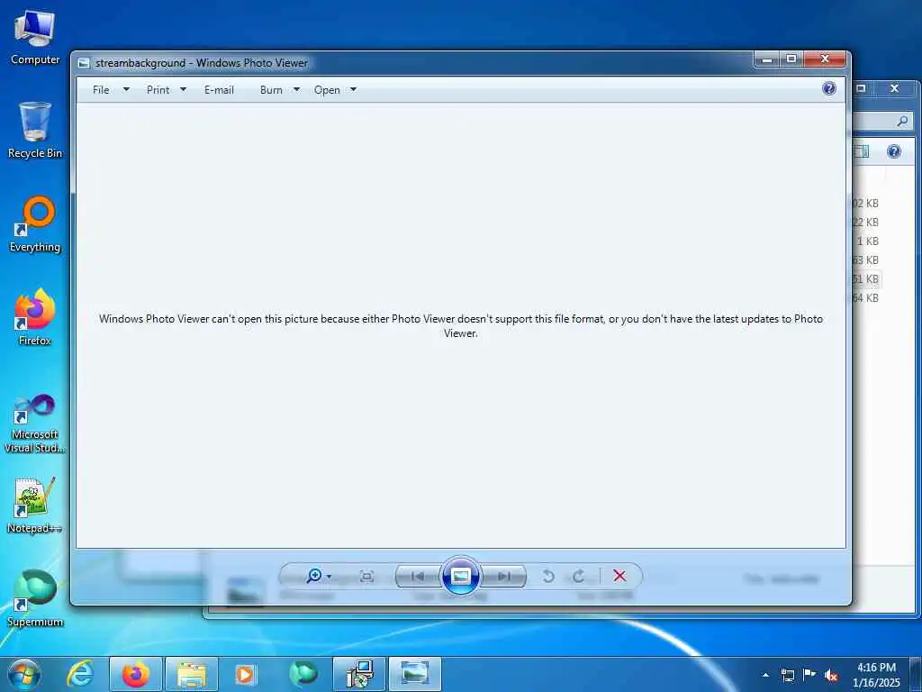Screen dimensions: 922x692
Task: Expand the File menu dropdown arrow
Action: (x=126, y=89)
